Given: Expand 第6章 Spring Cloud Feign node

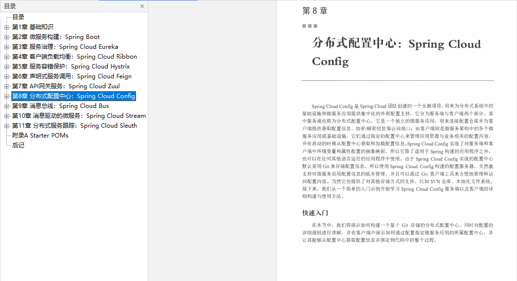Looking at the screenshot, I should tap(6, 76).
